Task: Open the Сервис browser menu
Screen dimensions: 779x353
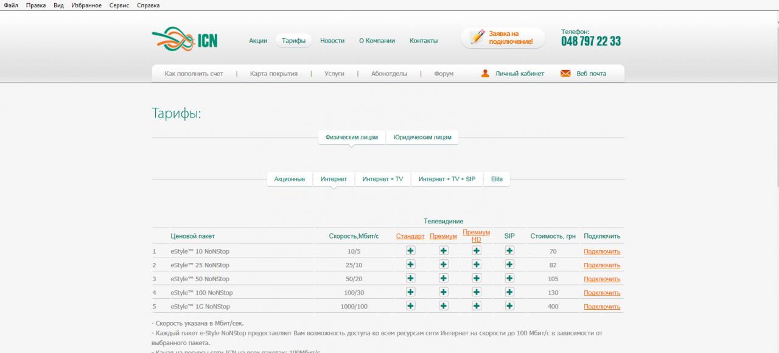Action: [x=119, y=5]
